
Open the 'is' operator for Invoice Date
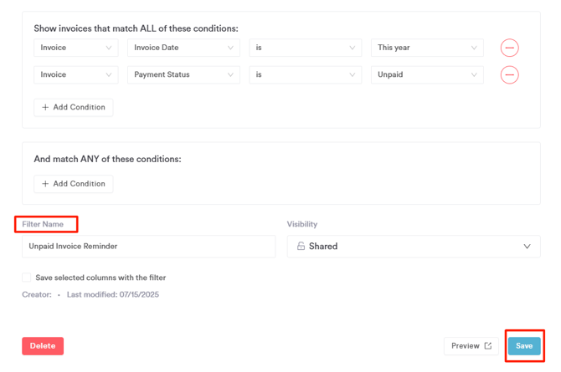coord(305,48)
